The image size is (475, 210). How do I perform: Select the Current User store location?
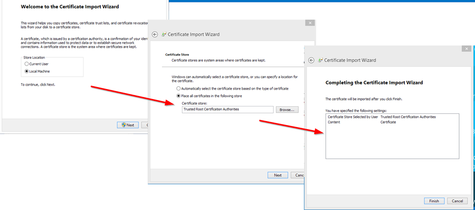point(26,63)
